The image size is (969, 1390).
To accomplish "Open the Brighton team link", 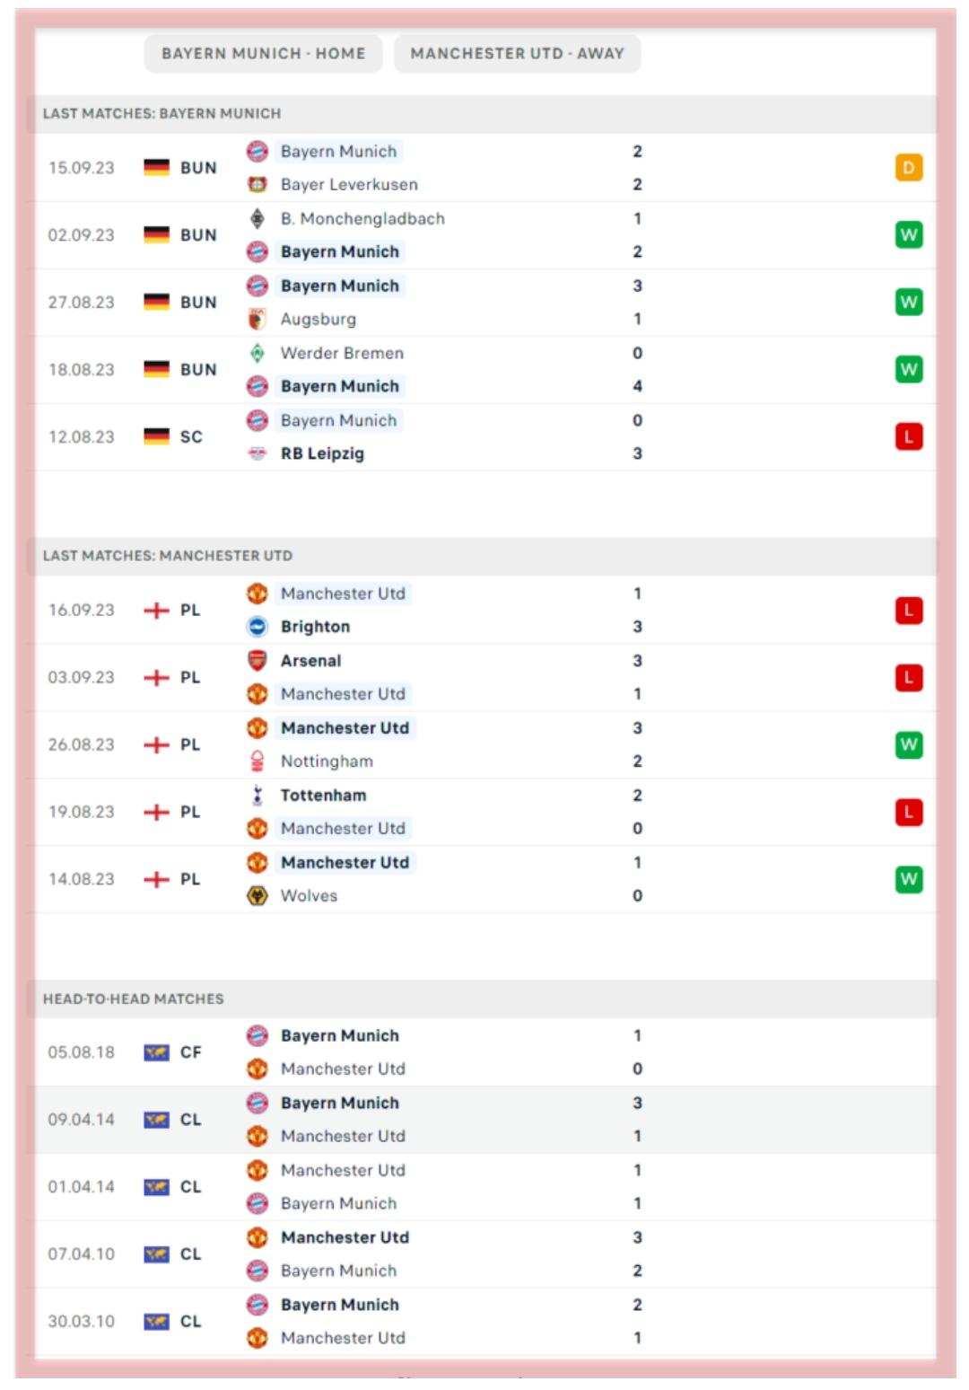I will (x=315, y=627).
